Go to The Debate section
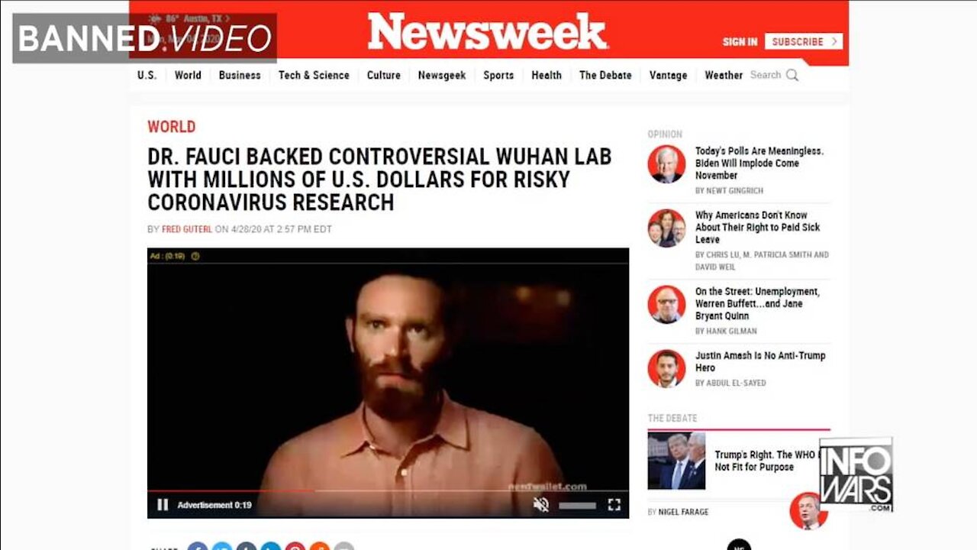 point(605,75)
